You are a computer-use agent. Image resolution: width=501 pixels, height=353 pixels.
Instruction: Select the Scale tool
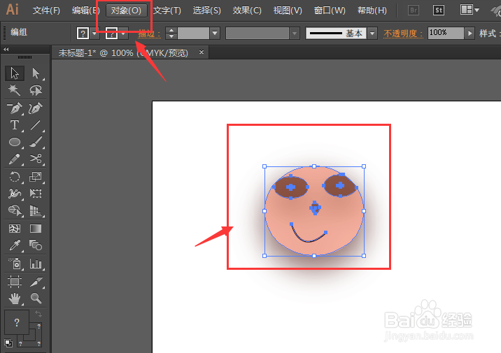[36, 176]
